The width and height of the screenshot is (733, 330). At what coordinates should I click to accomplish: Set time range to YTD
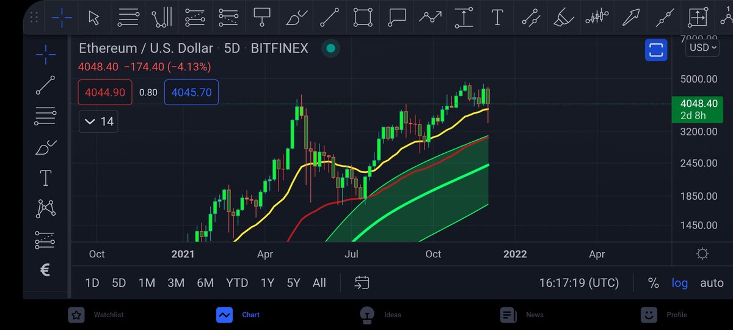[237, 283]
